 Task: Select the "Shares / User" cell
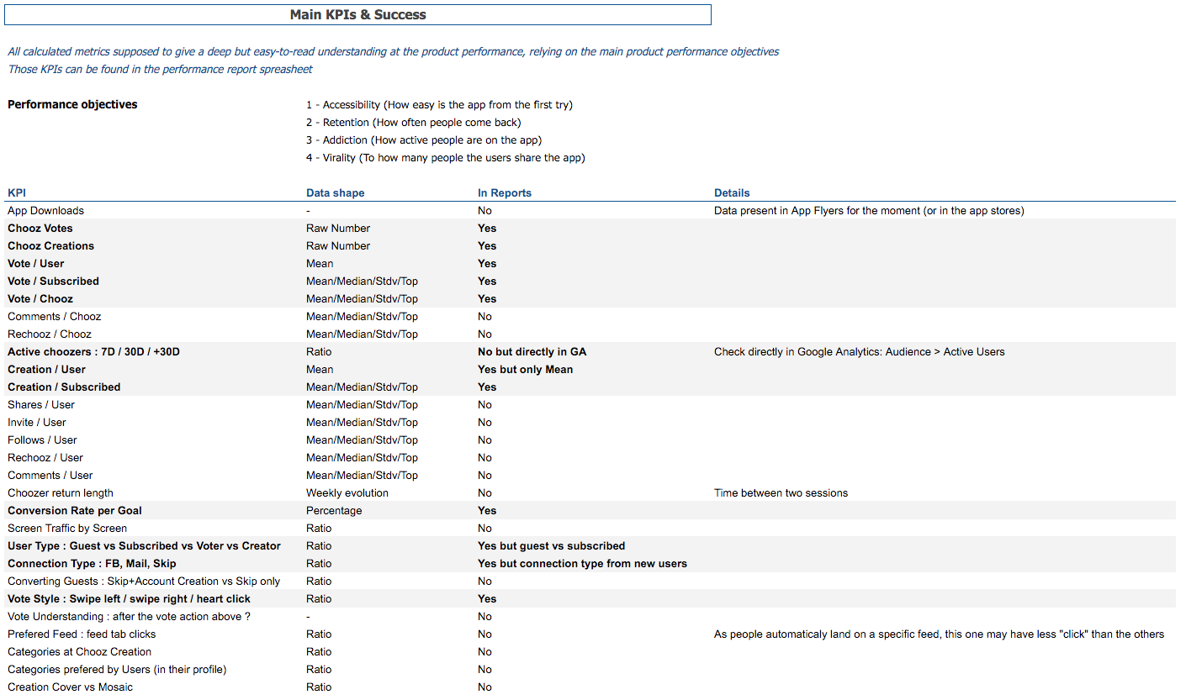pos(41,405)
